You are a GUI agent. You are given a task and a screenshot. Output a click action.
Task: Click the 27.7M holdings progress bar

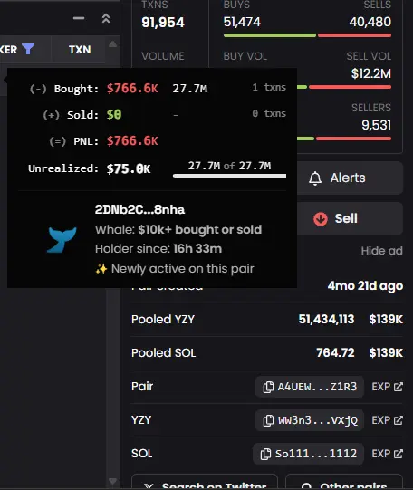click(x=230, y=176)
